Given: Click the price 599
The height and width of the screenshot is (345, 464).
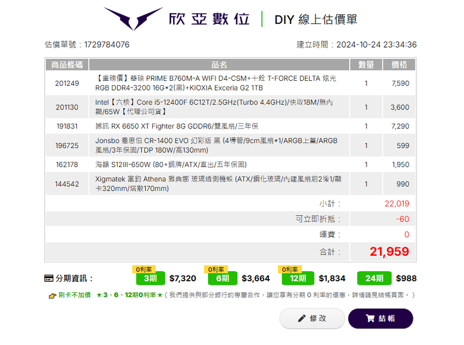Looking at the screenshot, I should click(x=403, y=146).
